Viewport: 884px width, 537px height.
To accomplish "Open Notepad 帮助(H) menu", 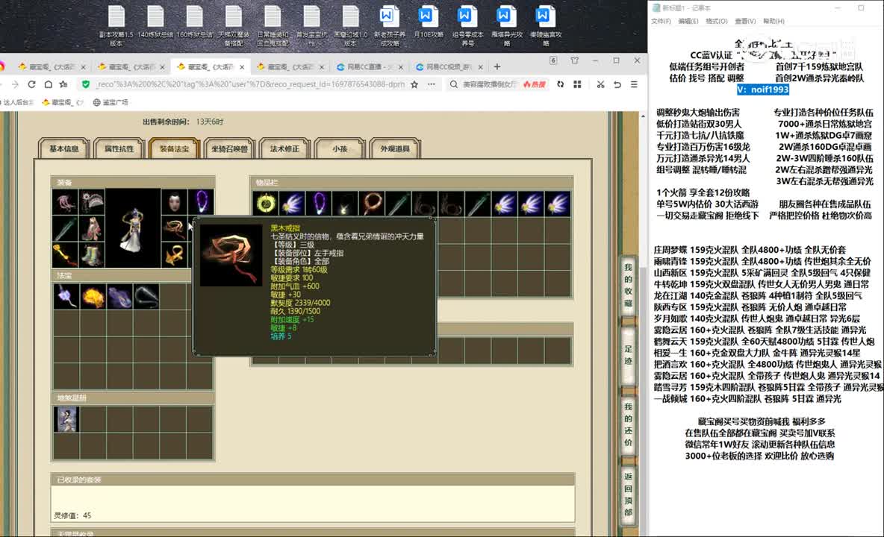I will click(773, 22).
